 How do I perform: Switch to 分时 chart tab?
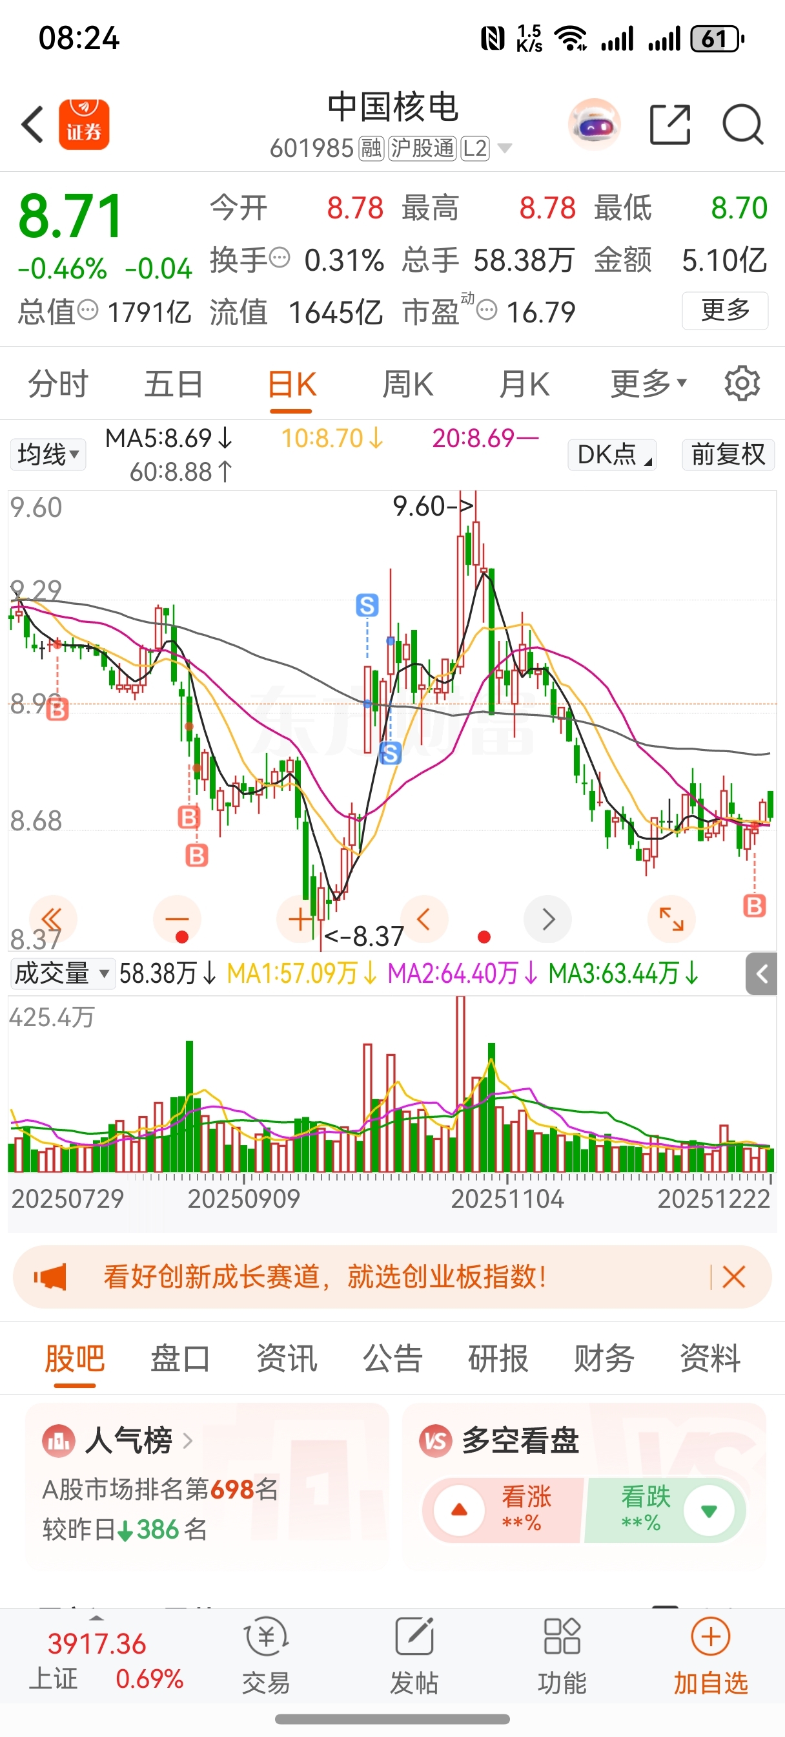(x=58, y=384)
